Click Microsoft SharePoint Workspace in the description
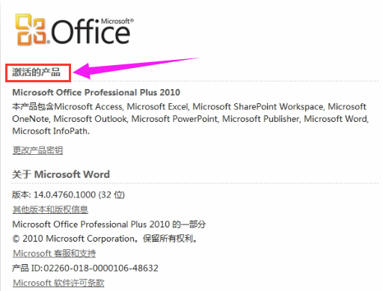 coord(258,107)
